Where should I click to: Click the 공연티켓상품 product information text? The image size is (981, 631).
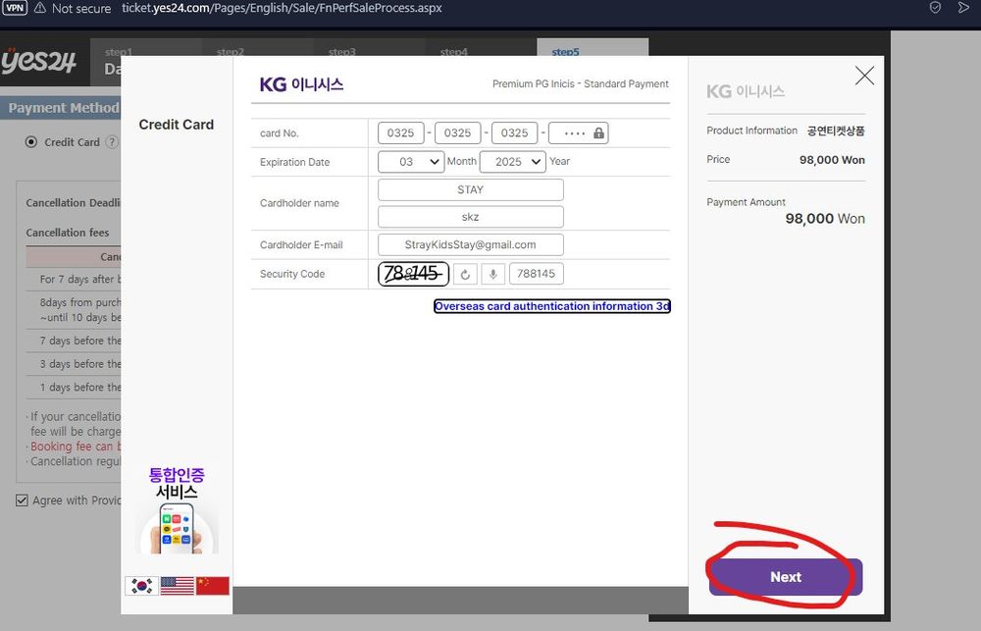pos(835,131)
